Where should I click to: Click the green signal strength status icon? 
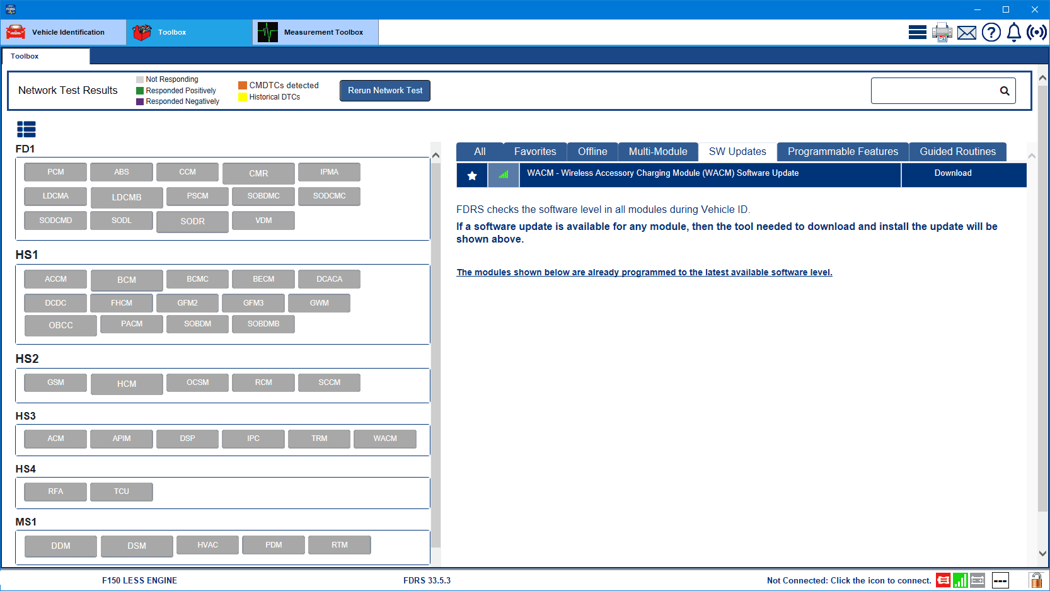960,580
